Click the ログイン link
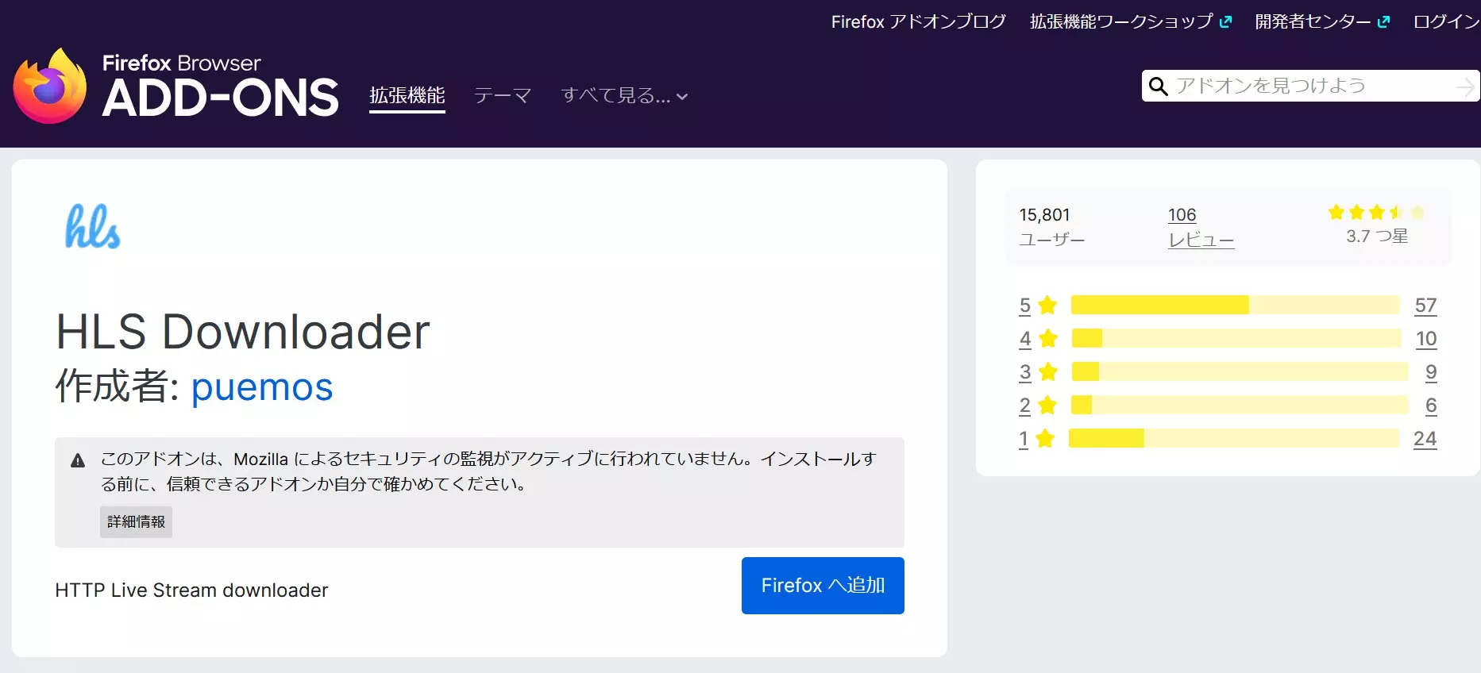 click(x=1446, y=22)
